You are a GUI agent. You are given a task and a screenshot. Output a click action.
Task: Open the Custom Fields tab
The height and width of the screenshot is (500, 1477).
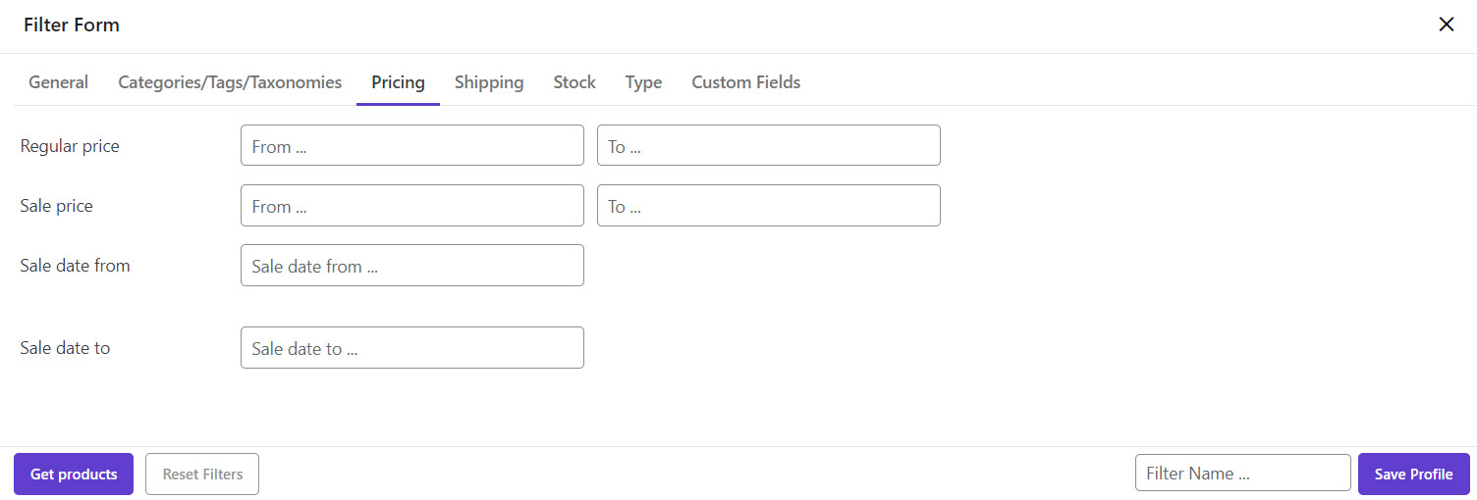tap(745, 82)
